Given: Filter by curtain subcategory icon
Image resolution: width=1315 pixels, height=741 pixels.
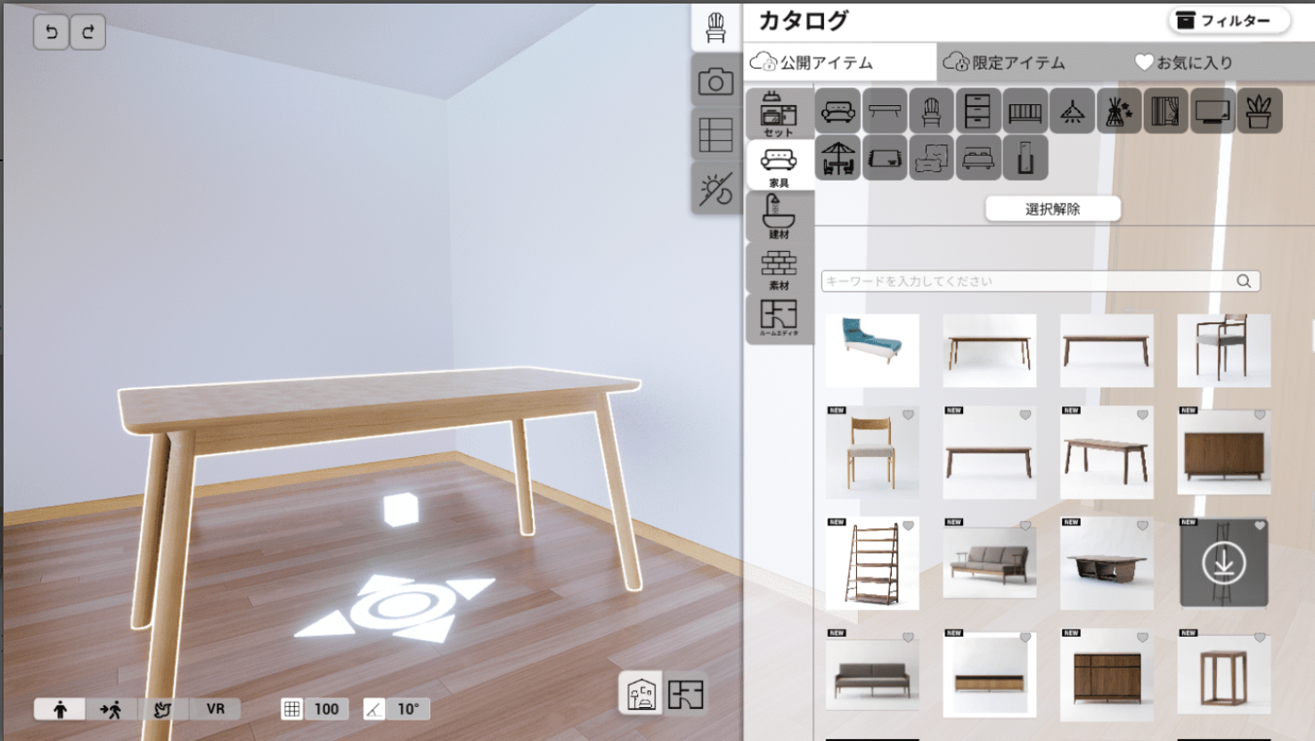Looking at the screenshot, I should 1165,111.
